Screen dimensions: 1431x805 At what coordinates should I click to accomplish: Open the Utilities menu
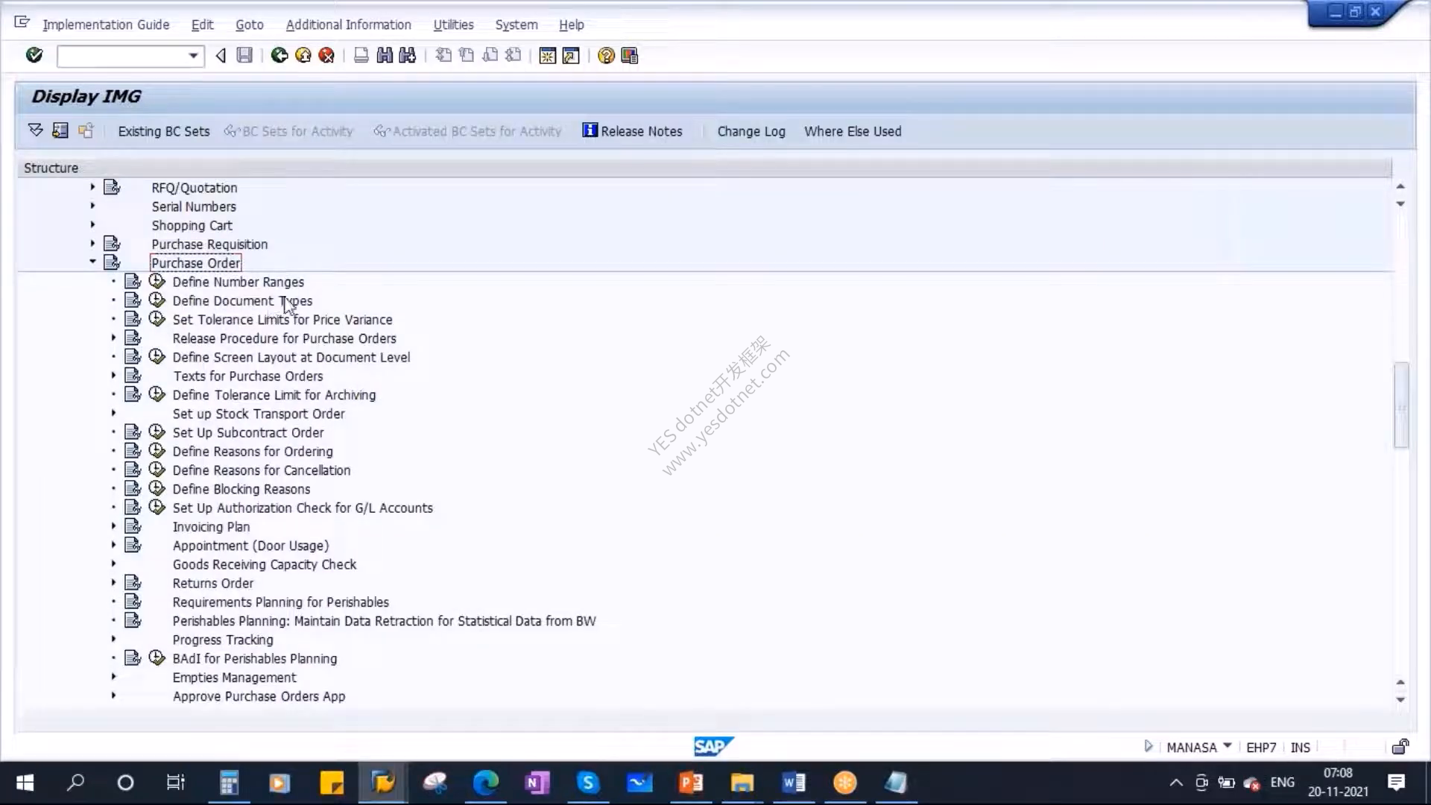pos(453,25)
